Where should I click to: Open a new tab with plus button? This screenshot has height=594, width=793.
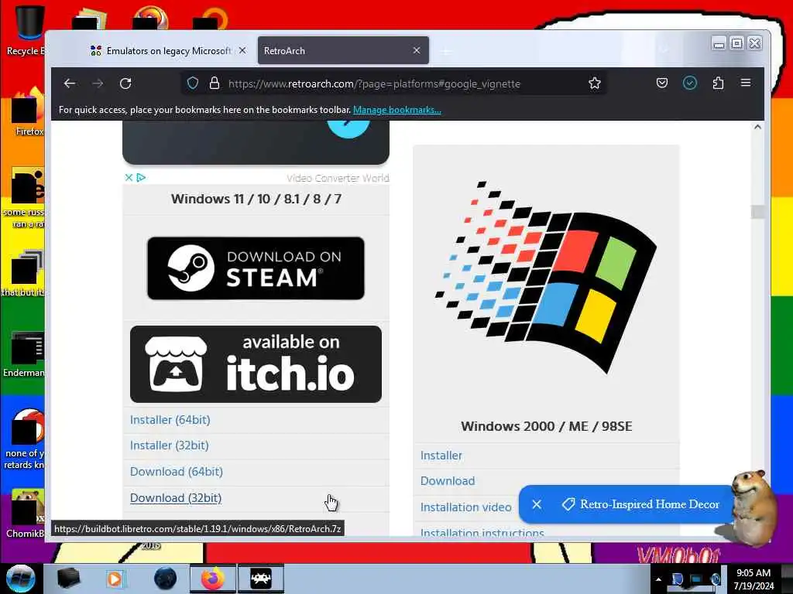tap(446, 51)
